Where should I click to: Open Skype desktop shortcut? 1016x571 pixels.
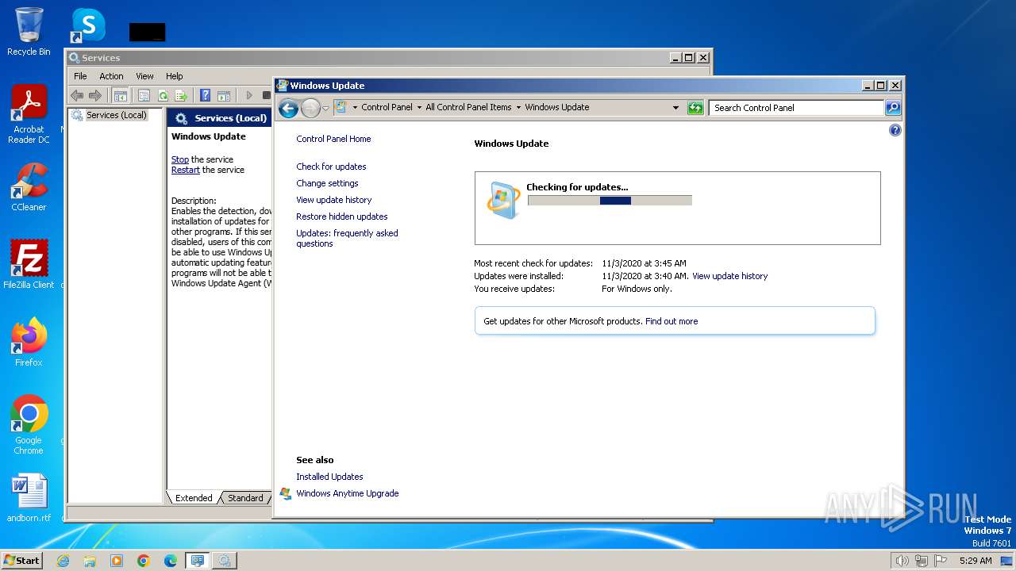point(87,25)
